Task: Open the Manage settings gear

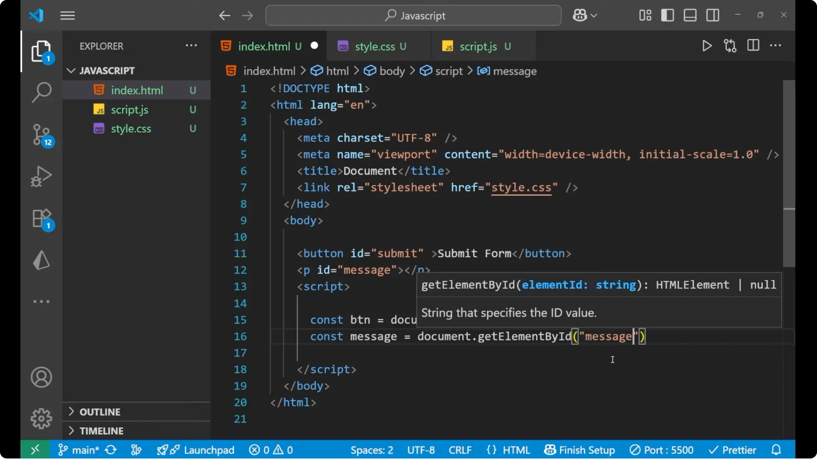Action: pyautogui.click(x=41, y=418)
